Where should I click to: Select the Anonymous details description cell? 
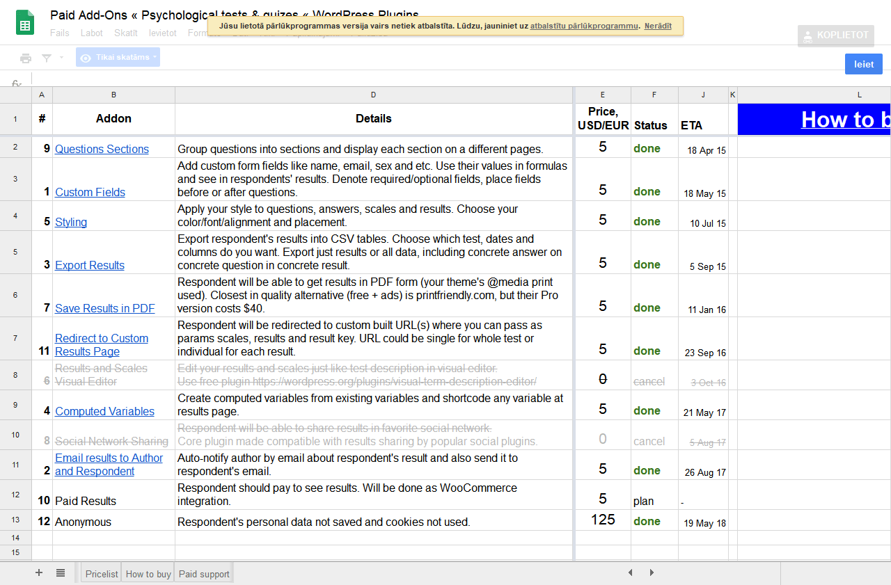pyautogui.click(x=374, y=520)
